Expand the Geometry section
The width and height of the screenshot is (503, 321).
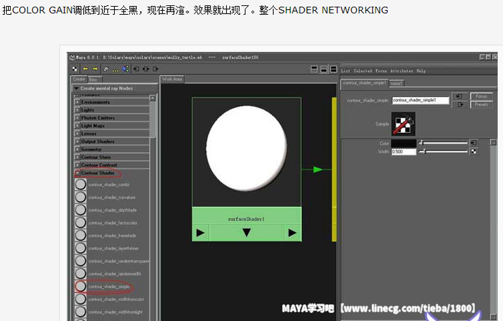click(112, 149)
